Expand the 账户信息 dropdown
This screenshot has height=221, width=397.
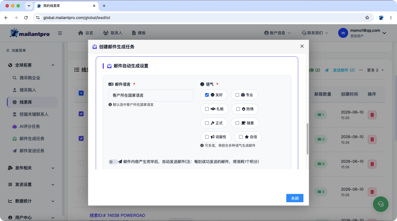click(277, 33)
